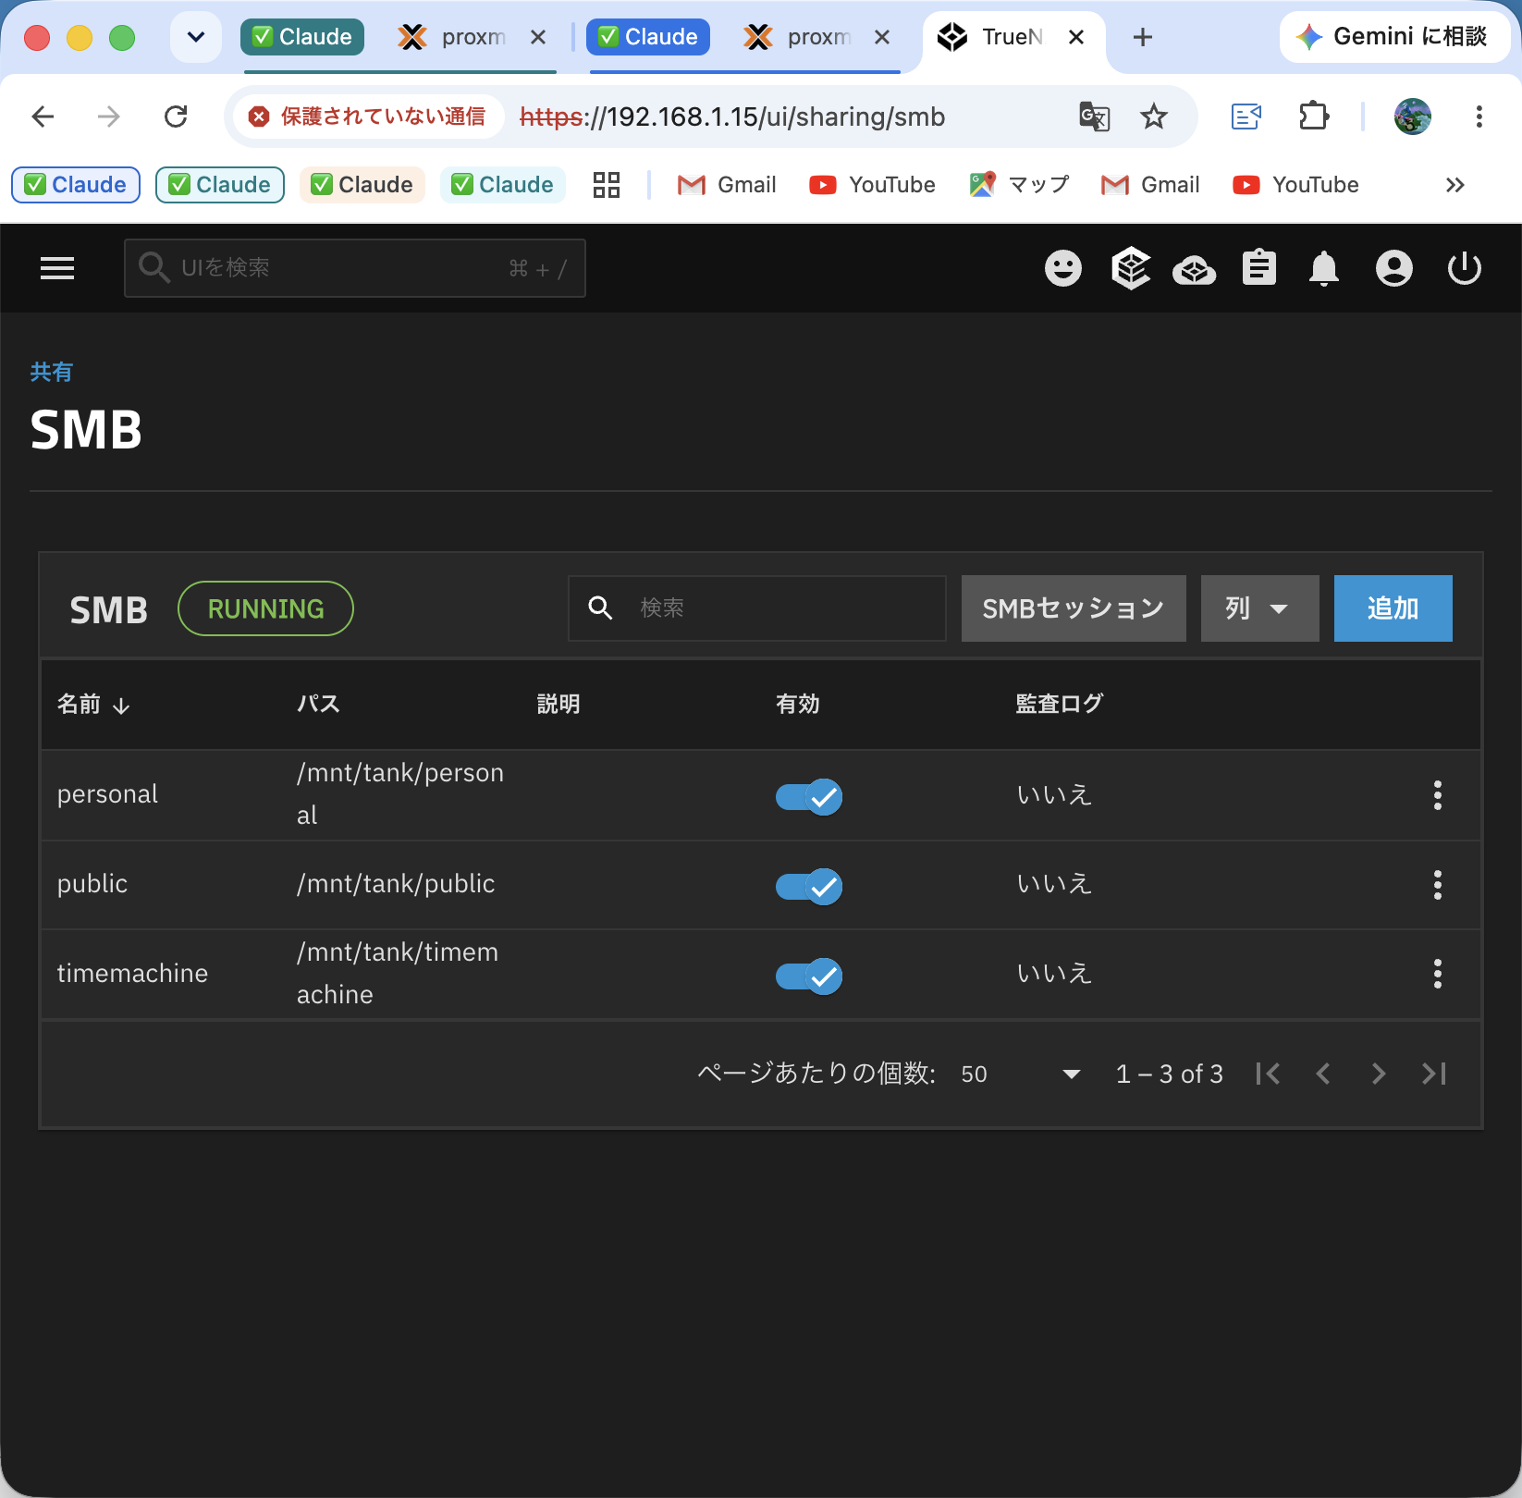Screen dimensions: 1522x1498
Task: Click the 追加 add button
Action: (1393, 608)
